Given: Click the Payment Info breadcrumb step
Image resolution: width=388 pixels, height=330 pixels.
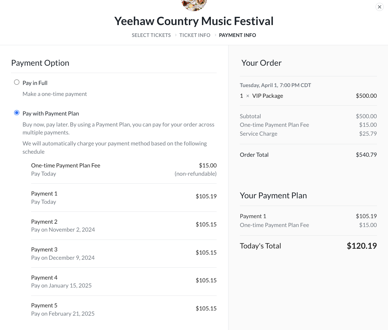Looking at the screenshot, I should (237, 35).
